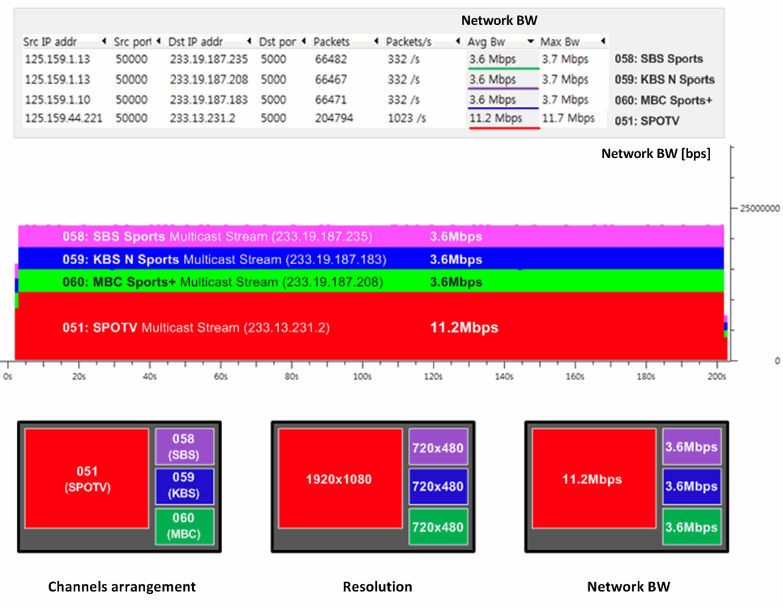
Task: Select packet count 66471
Action: (x=331, y=100)
